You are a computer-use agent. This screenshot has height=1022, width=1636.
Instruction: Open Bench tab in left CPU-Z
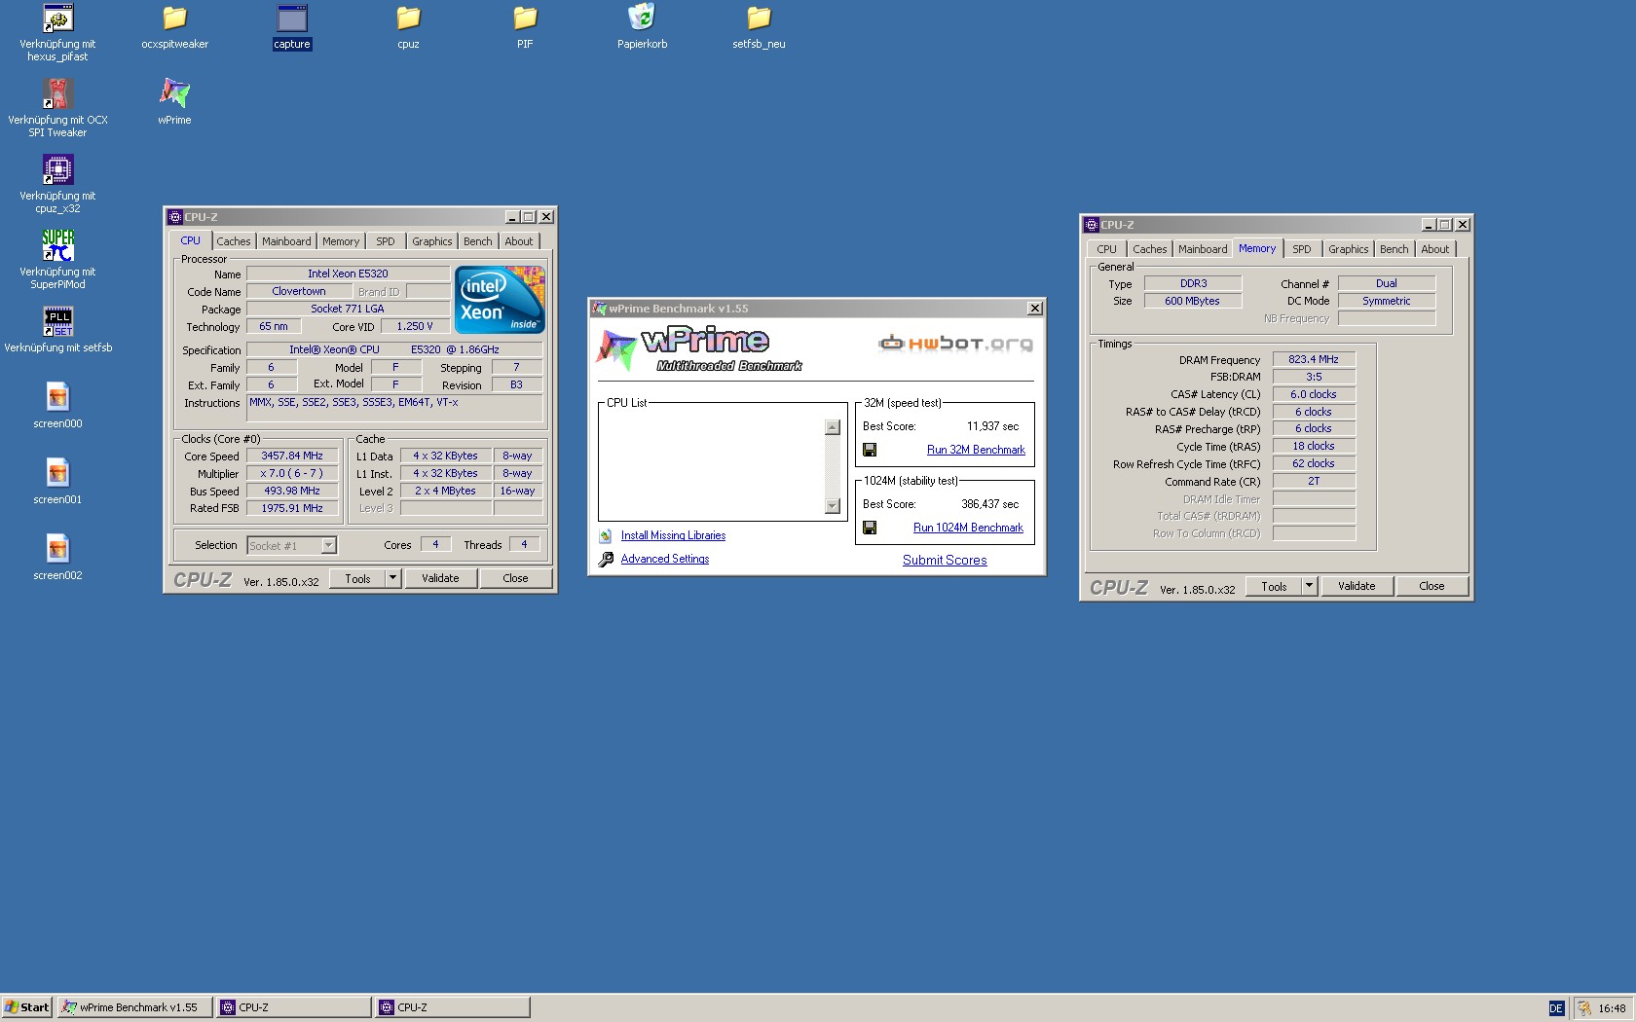[x=478, y=241]
